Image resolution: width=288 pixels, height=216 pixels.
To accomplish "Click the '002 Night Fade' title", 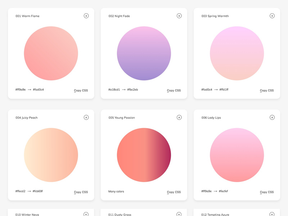I will tap(119, 16).
